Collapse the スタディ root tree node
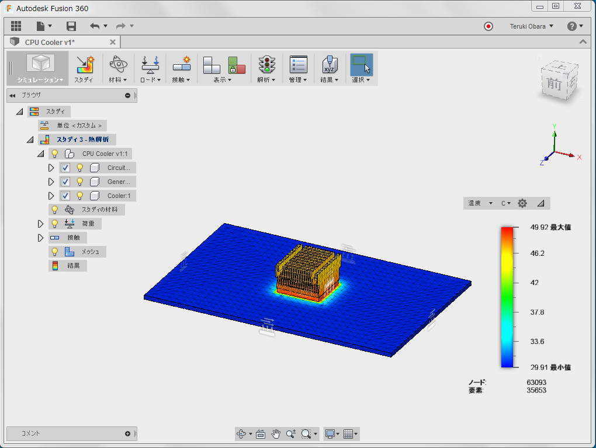 [19, 112]
